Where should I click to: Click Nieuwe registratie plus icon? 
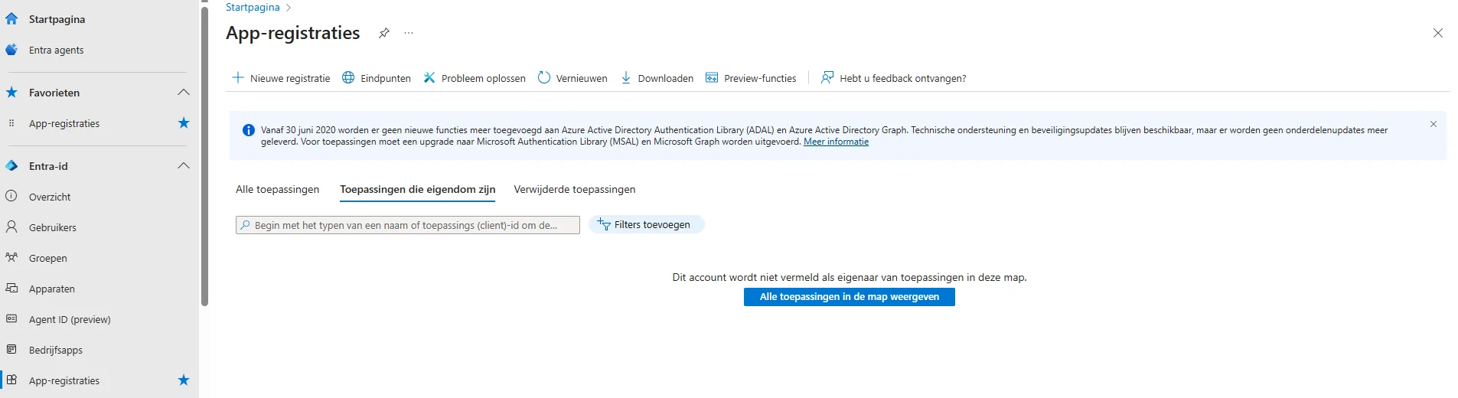tap(238, 77)
